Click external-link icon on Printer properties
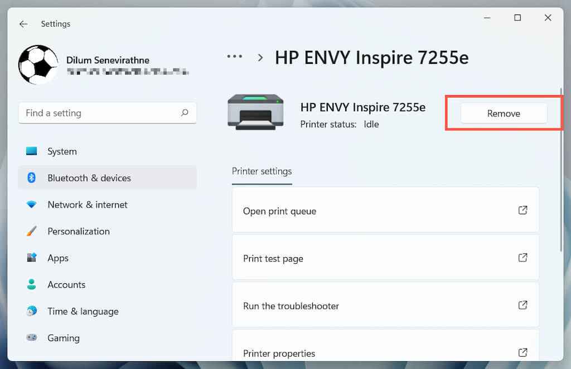 (x=522, y=352)
